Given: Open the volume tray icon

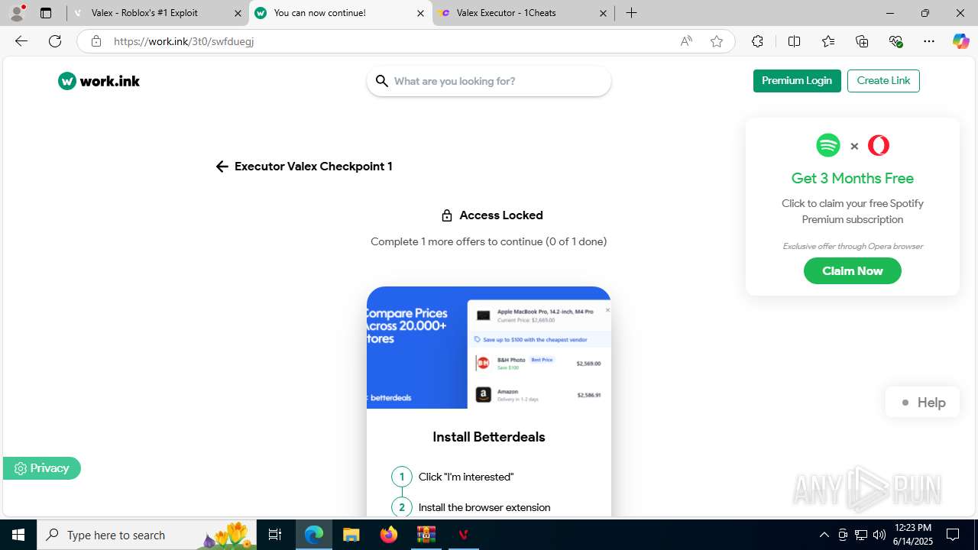Looking at the screenshot, I should pyautogui.click(x=879, y=535).
